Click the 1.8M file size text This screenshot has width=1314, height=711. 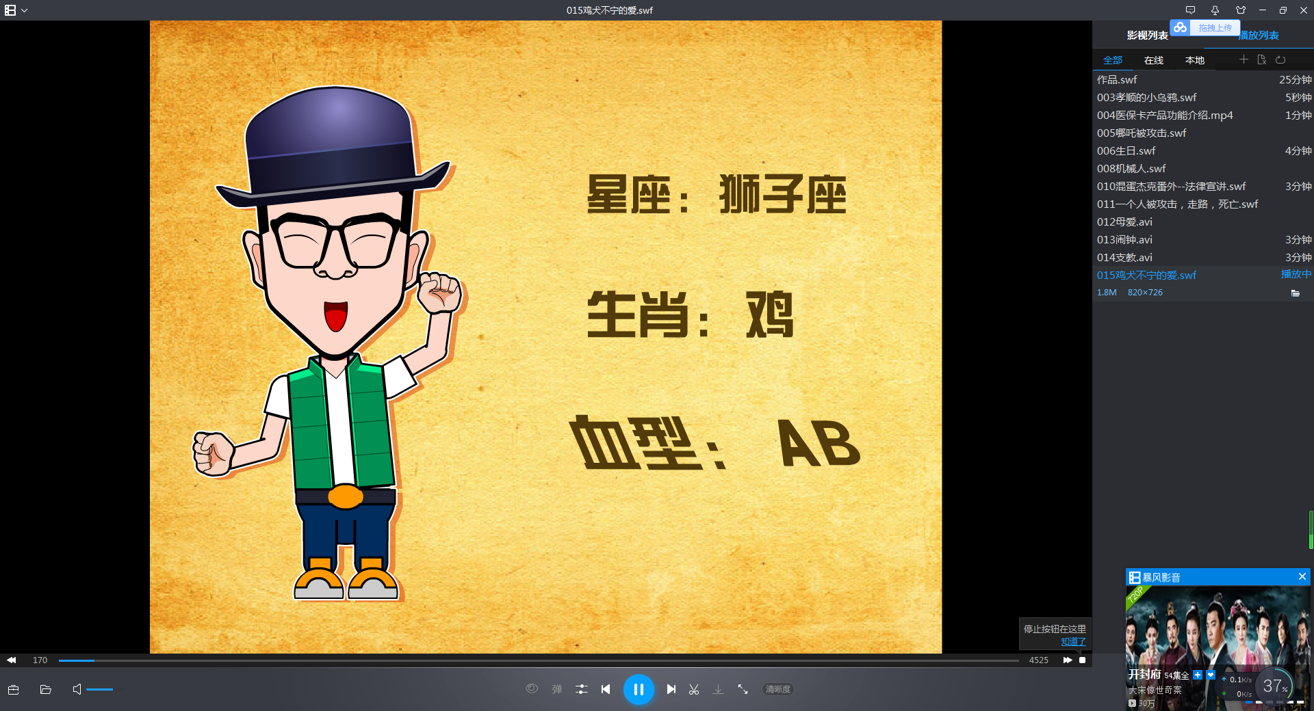(1107, 292)
